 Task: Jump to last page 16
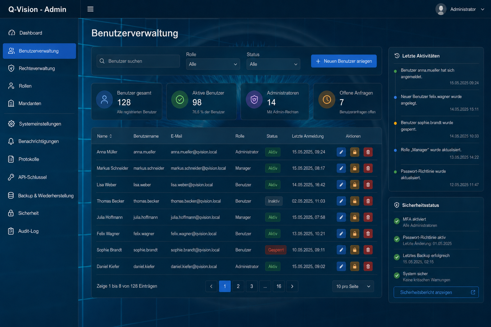[x=279, y=286]
